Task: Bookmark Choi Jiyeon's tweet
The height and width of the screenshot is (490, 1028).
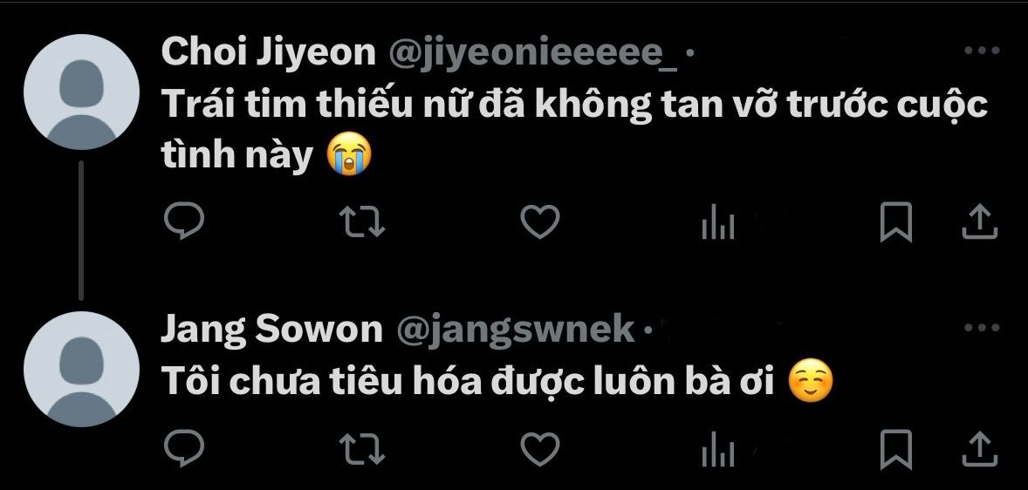Action: tap(895, 222)
